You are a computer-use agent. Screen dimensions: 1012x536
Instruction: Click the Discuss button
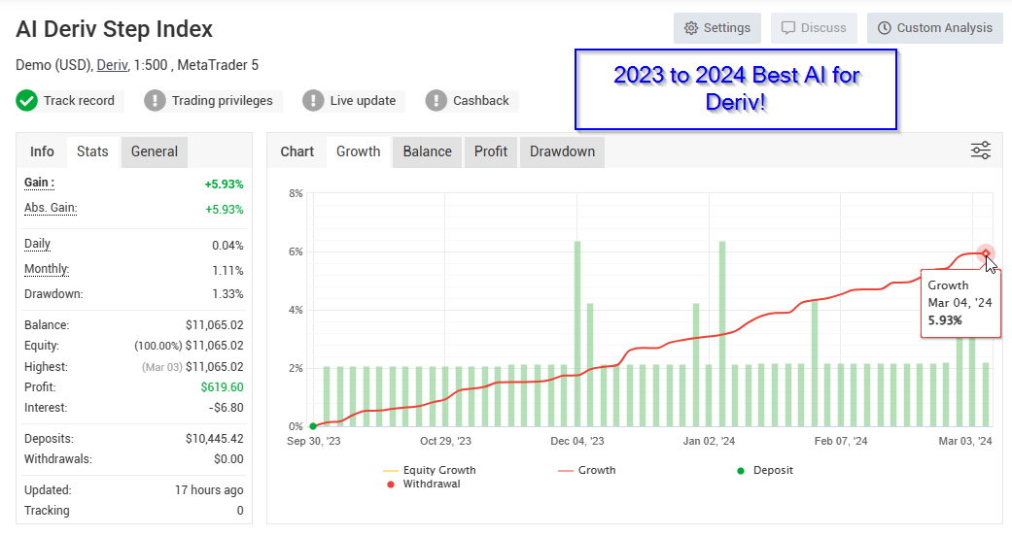(x=814, y=28)
